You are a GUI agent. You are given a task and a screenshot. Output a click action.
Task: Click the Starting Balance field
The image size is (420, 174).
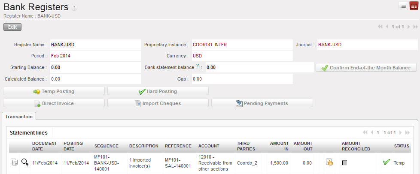tap(95, 68)
